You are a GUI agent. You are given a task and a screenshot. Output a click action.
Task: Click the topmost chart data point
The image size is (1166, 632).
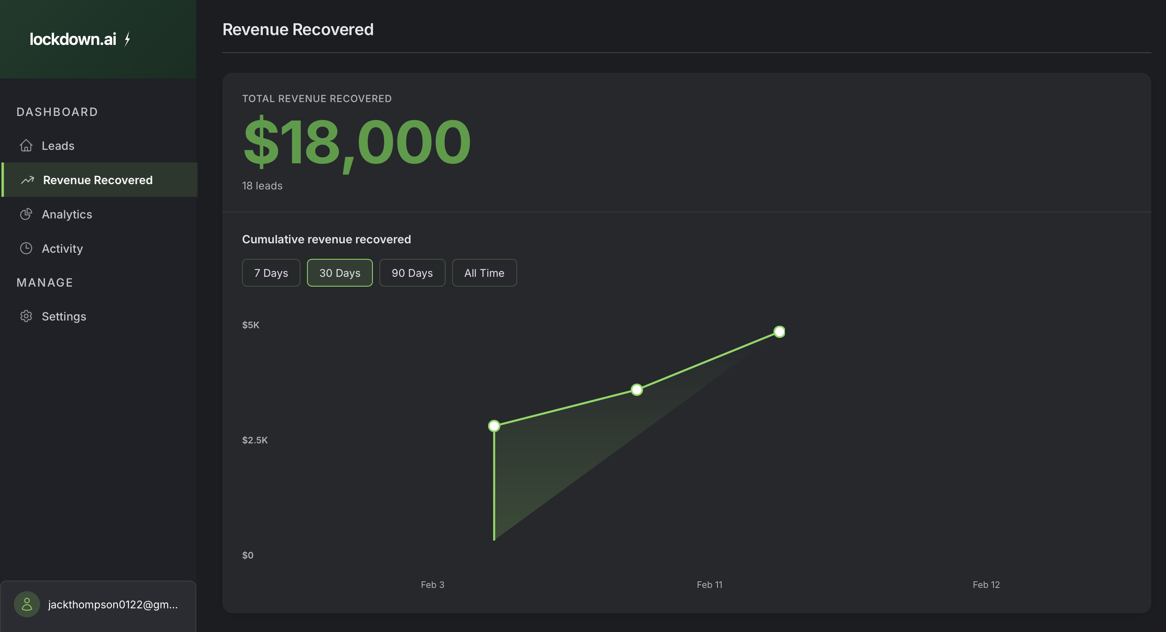[779, 332]
